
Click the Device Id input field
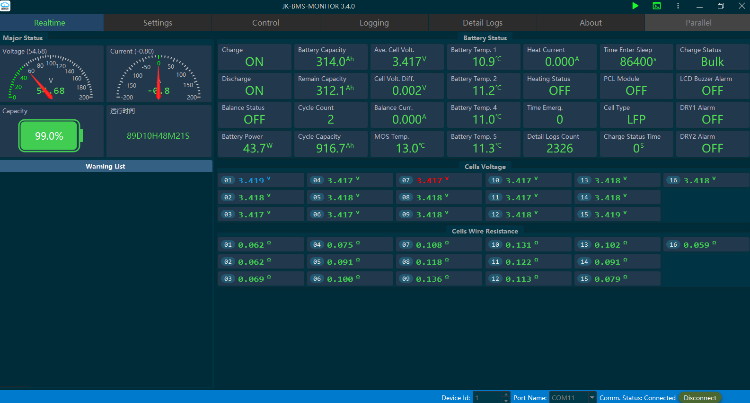pyautogui.click(x=487, y=398)
